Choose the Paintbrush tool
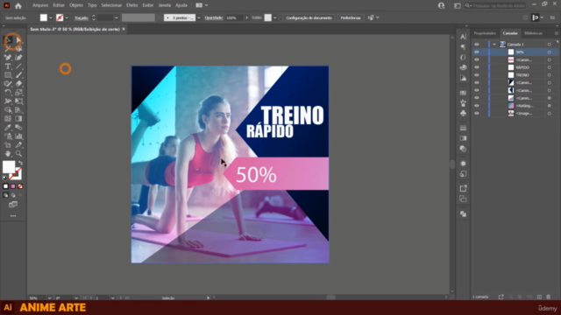 tap(18, 75)
